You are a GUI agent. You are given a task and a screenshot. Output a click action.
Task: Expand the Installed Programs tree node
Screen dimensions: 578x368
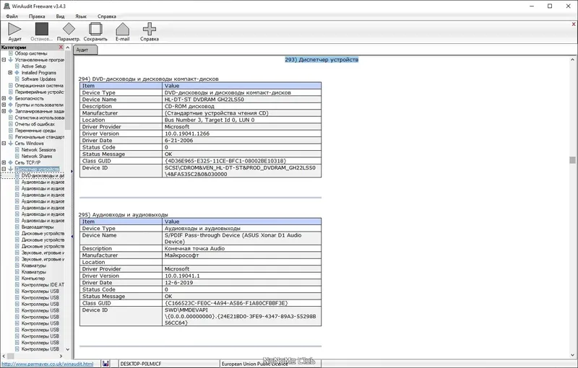(x=10, y=72)
